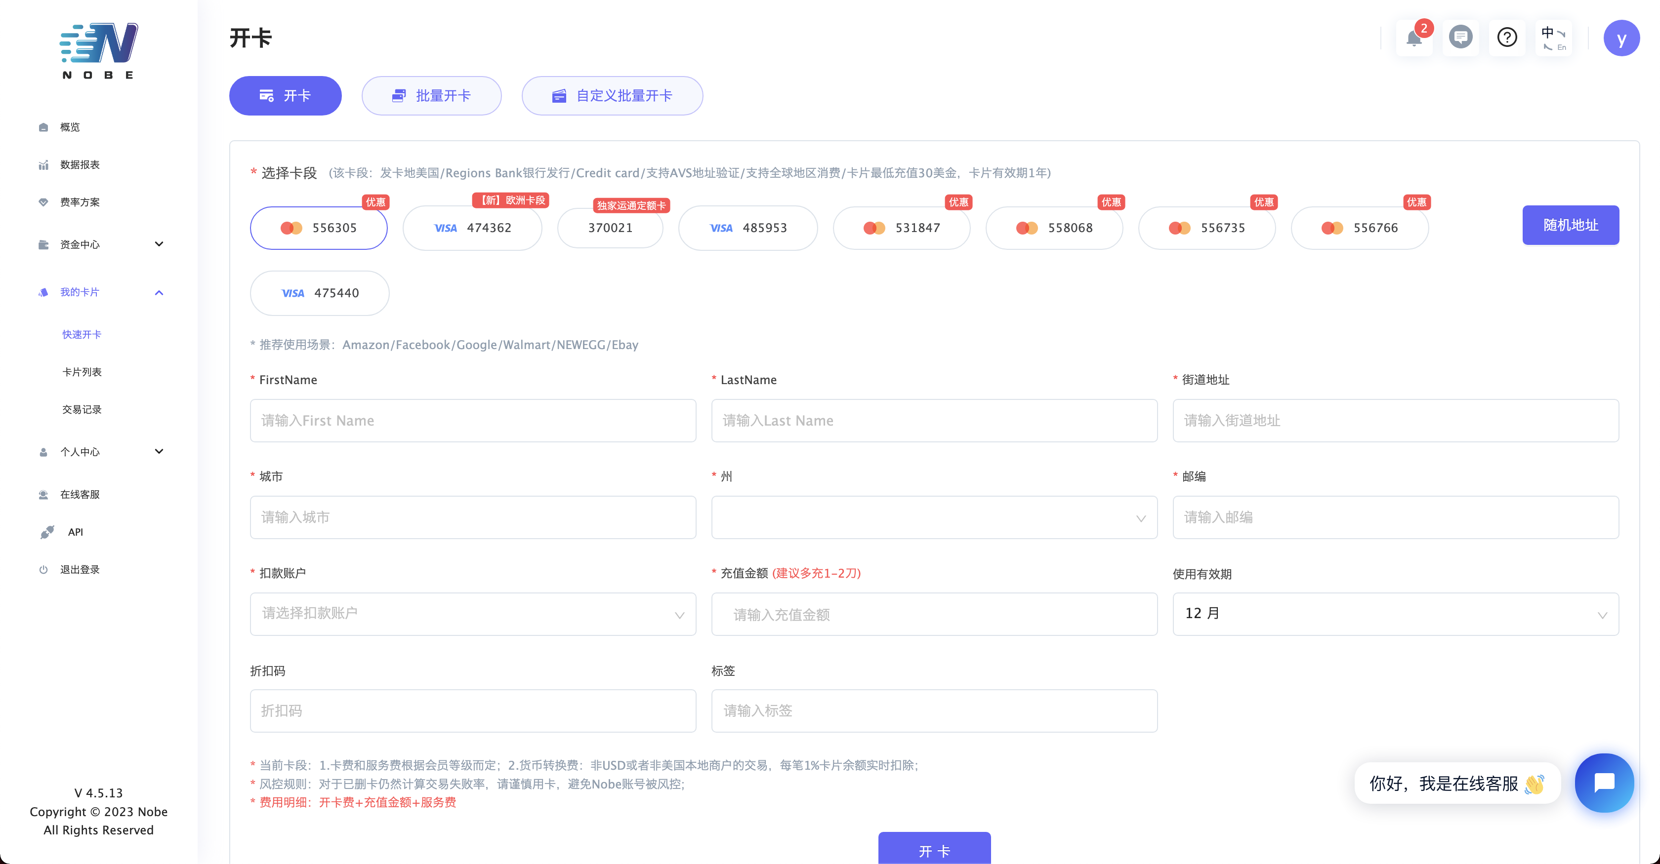Open the user avatar 'y' menu
The image size is (1660, 864).
coord(1621,38)
